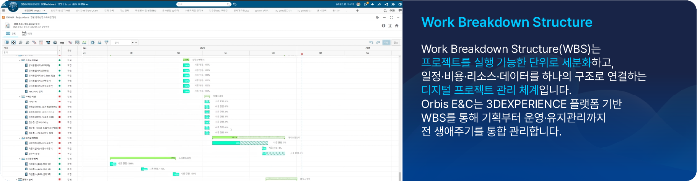Open the help question-mark icon
Image resolution: width=697 pixels, height=181 pixels.
[400, 4]
